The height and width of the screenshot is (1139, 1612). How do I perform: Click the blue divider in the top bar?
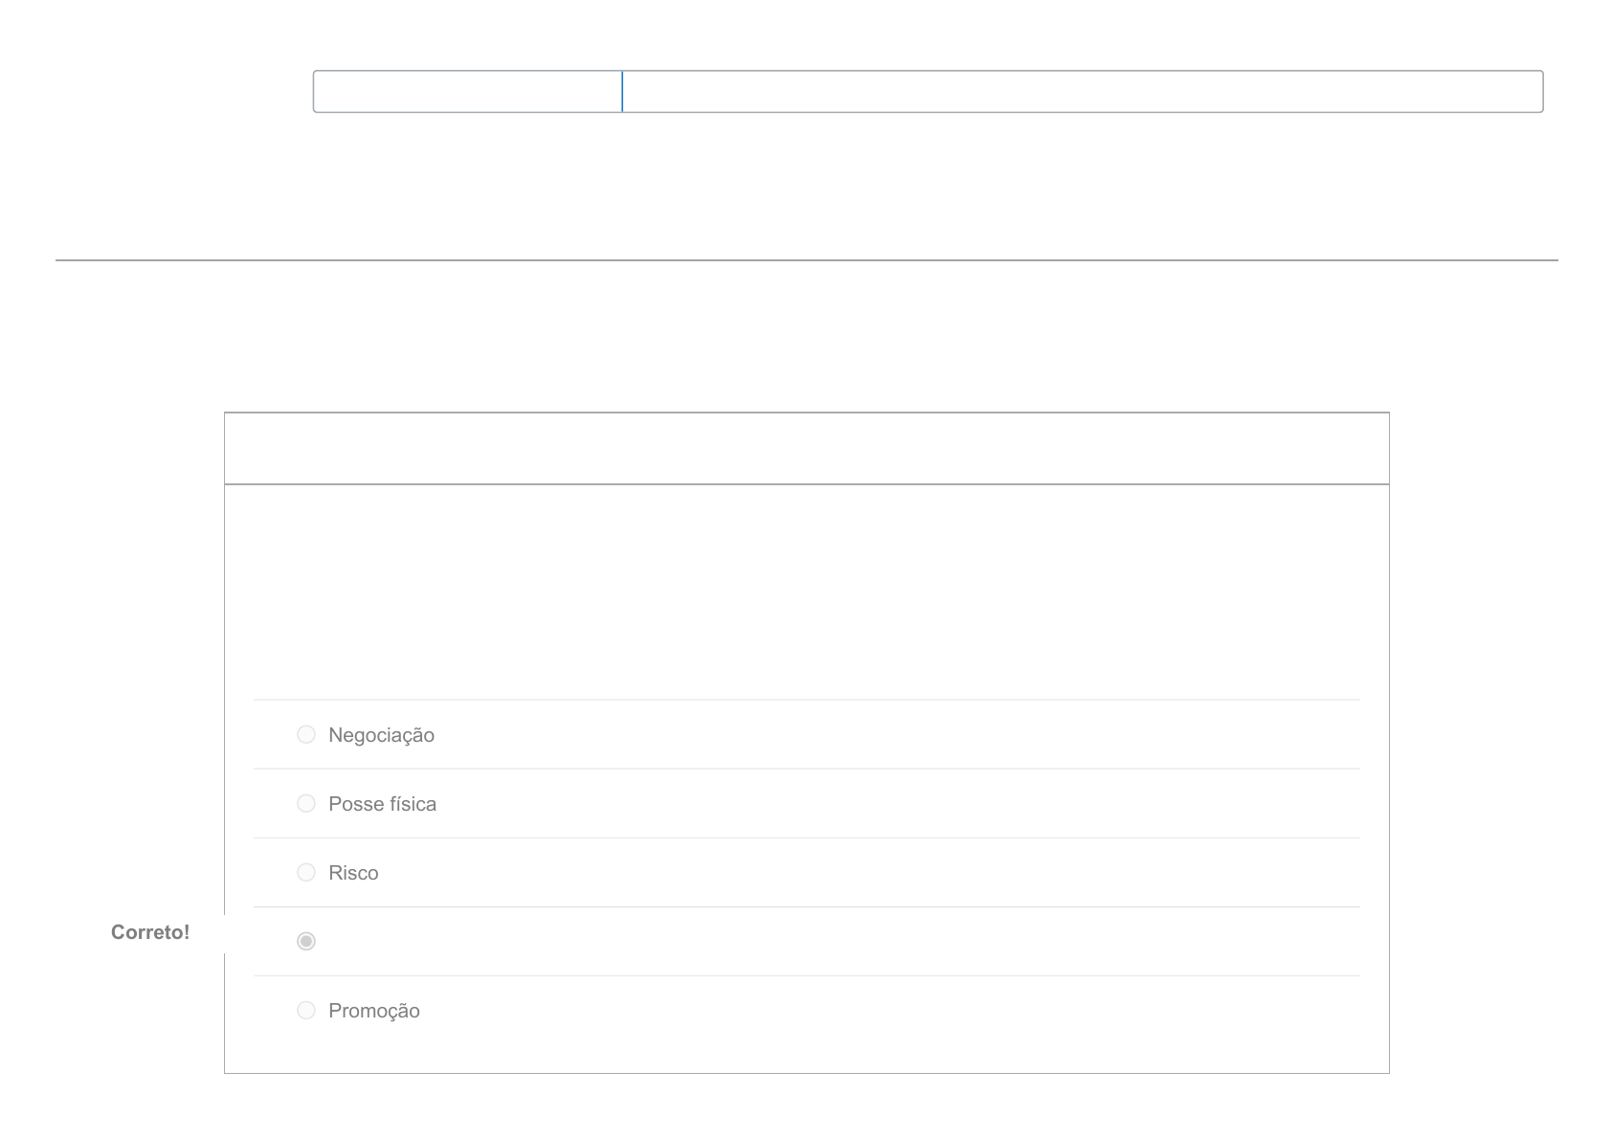click(x=622, y=92)
